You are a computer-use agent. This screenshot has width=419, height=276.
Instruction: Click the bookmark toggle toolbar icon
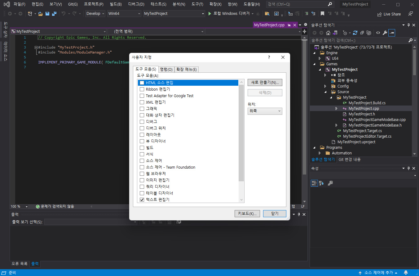tap(322, 14)
